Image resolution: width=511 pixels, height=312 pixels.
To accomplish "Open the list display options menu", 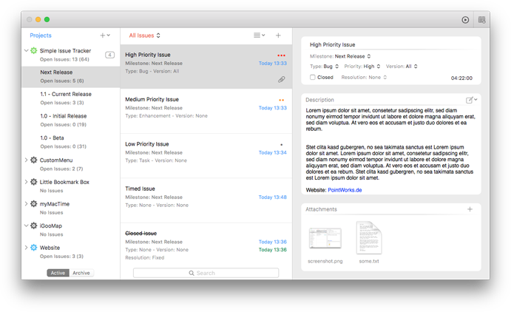I will pyautogui.click(x=259, y=35).
